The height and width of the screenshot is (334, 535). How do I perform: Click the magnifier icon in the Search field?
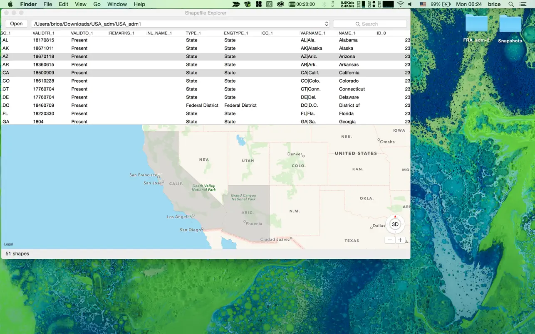coord(358,24)
